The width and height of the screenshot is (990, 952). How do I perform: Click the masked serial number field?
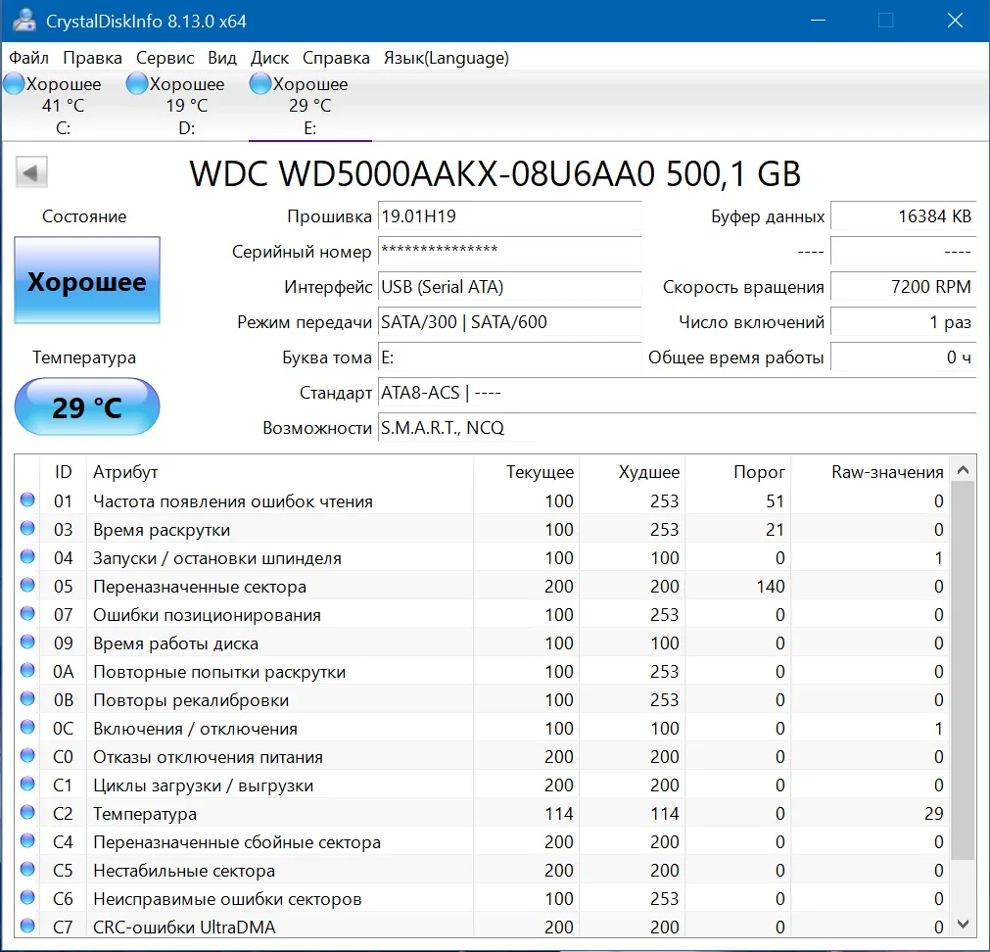pyautogui.click(x=509, y=252)
